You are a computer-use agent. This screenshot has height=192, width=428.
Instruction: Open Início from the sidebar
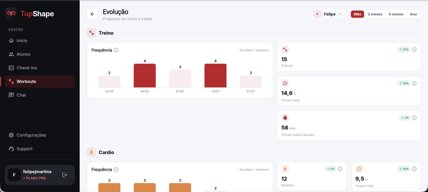pyautogui.click(x=40, y=41)
